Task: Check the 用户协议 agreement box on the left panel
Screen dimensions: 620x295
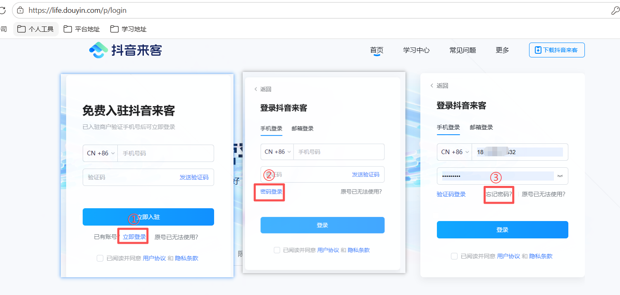Action: [x=100, y=258]
